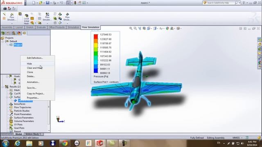Open the Motion Study 1 bottom tab
This screenshot has height=147, width=262.
(33, 134)
